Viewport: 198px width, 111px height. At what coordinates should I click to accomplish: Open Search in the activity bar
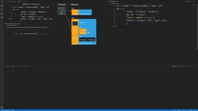[2, 2]
